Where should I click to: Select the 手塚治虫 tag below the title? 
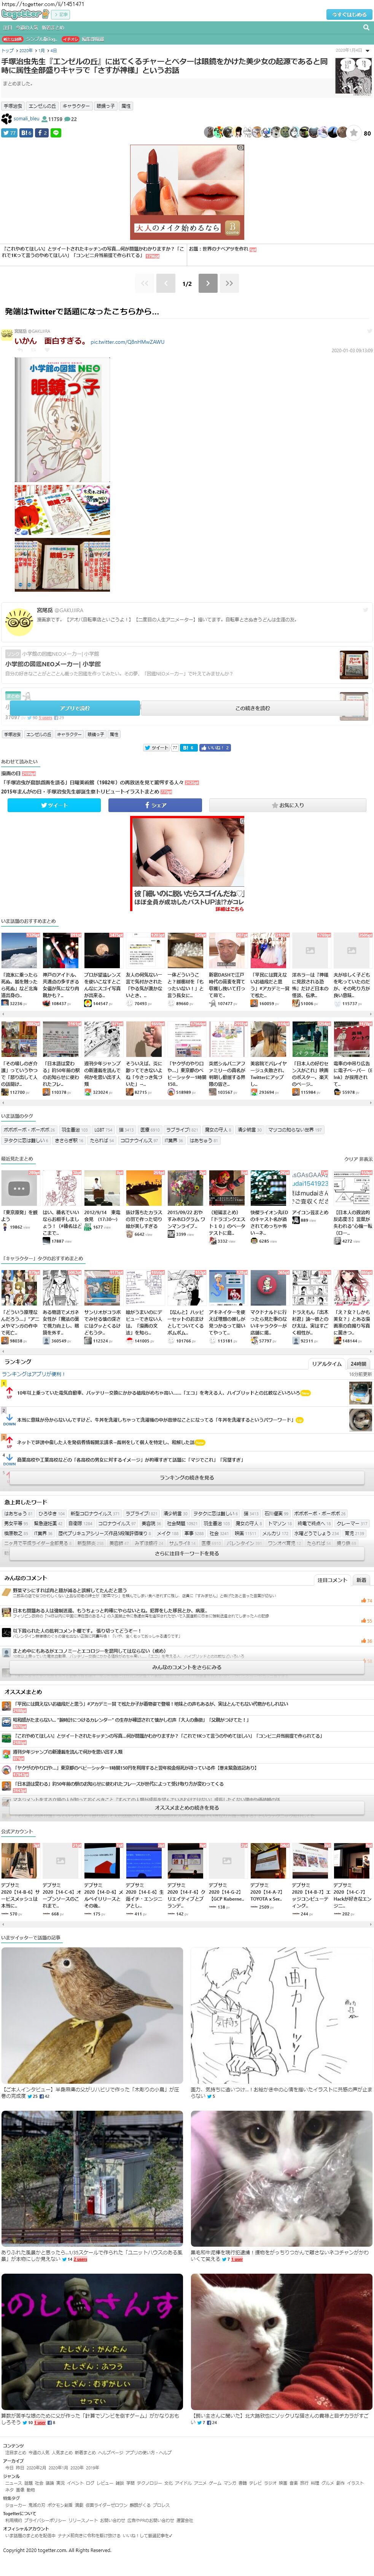click(x=13, y=106)
